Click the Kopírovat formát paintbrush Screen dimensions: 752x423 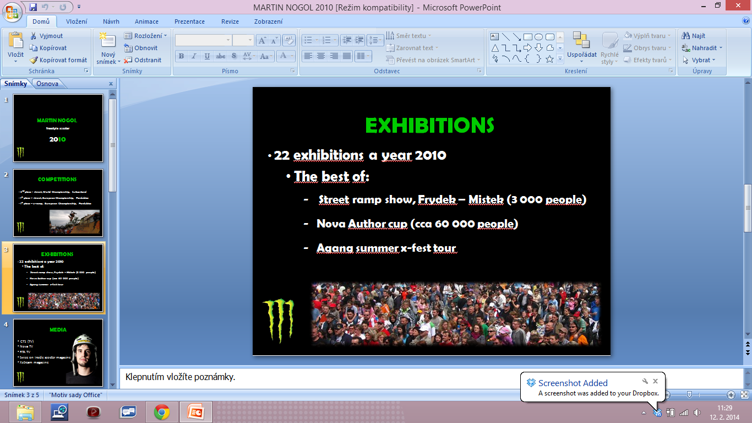click(34, 60)
